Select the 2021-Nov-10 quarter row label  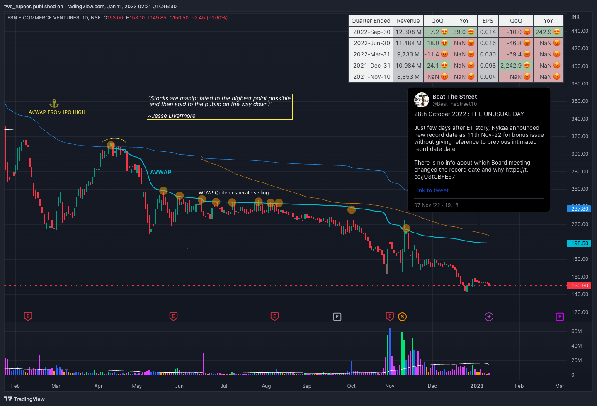[x=371, y=77]
